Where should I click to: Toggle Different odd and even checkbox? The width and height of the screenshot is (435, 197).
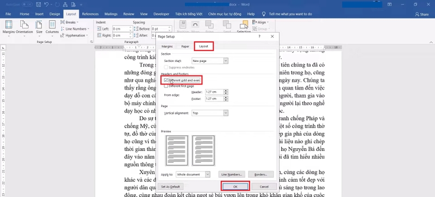[x=166, y=80]
